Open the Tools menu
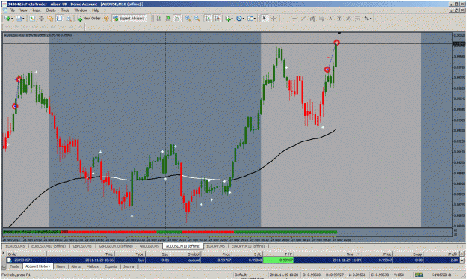This screenshot has height=279, width=467. click(x=65, y=10)
